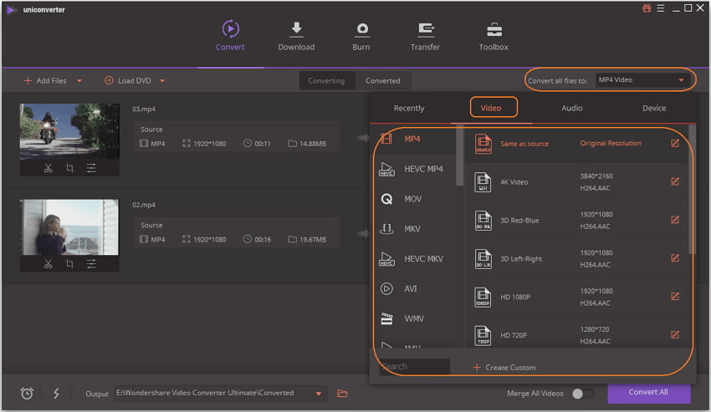
Task: Toggle the Merge All Videos switch
Action: click(x=582, y=394)
